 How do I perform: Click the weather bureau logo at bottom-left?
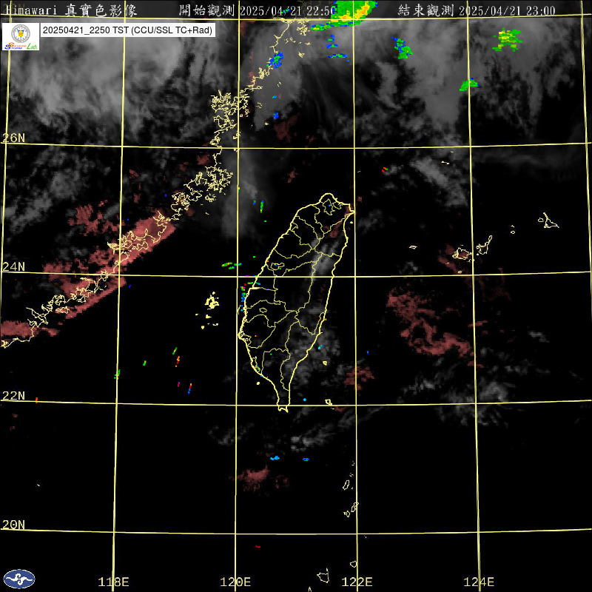click(x=19, y=579)
